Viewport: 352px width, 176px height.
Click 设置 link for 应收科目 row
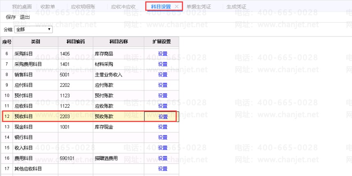[163, 106]
